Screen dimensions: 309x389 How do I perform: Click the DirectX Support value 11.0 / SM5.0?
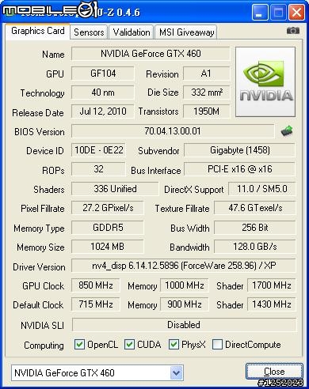262,189
